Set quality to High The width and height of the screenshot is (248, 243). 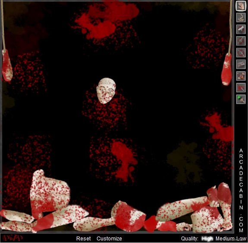click(x=207, y=239)
